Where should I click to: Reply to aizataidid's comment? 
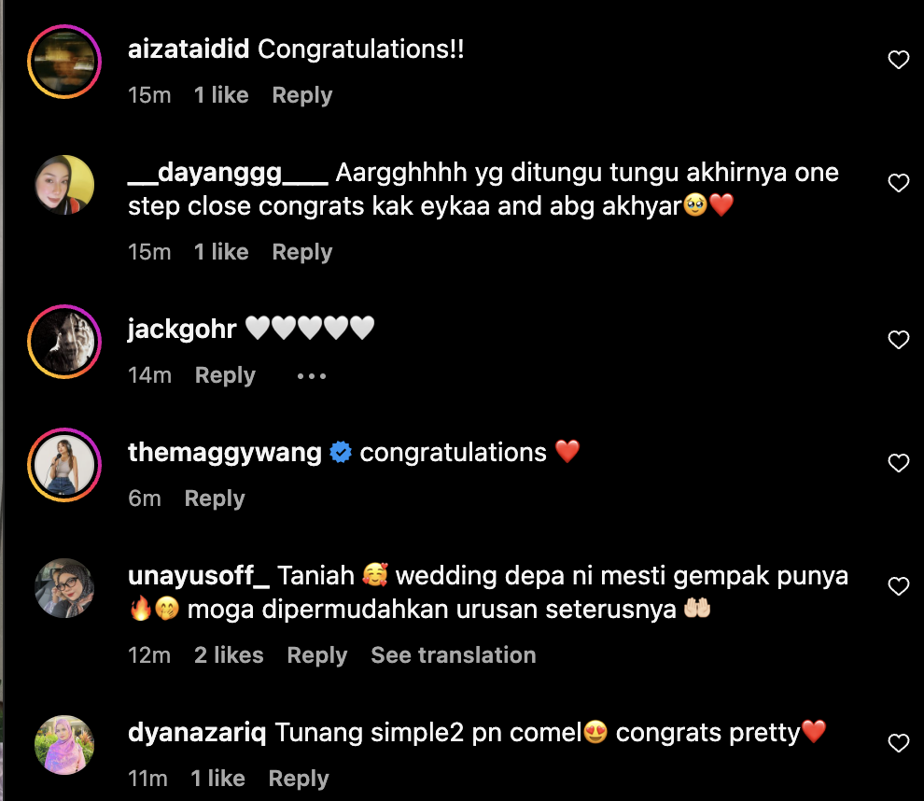coord(301,95)
